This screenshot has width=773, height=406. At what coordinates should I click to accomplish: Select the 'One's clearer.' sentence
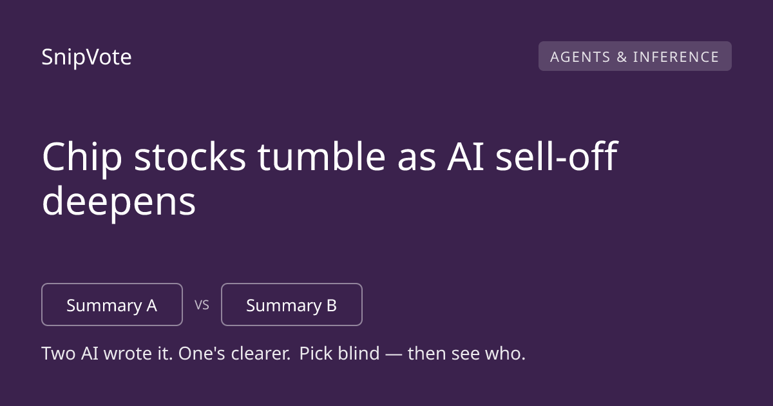pos(234,354)
